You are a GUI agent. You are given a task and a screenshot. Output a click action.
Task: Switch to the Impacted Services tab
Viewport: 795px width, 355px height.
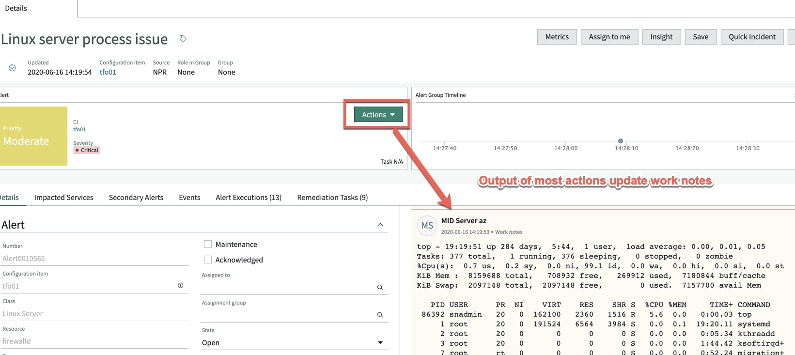tap(63, 197)
